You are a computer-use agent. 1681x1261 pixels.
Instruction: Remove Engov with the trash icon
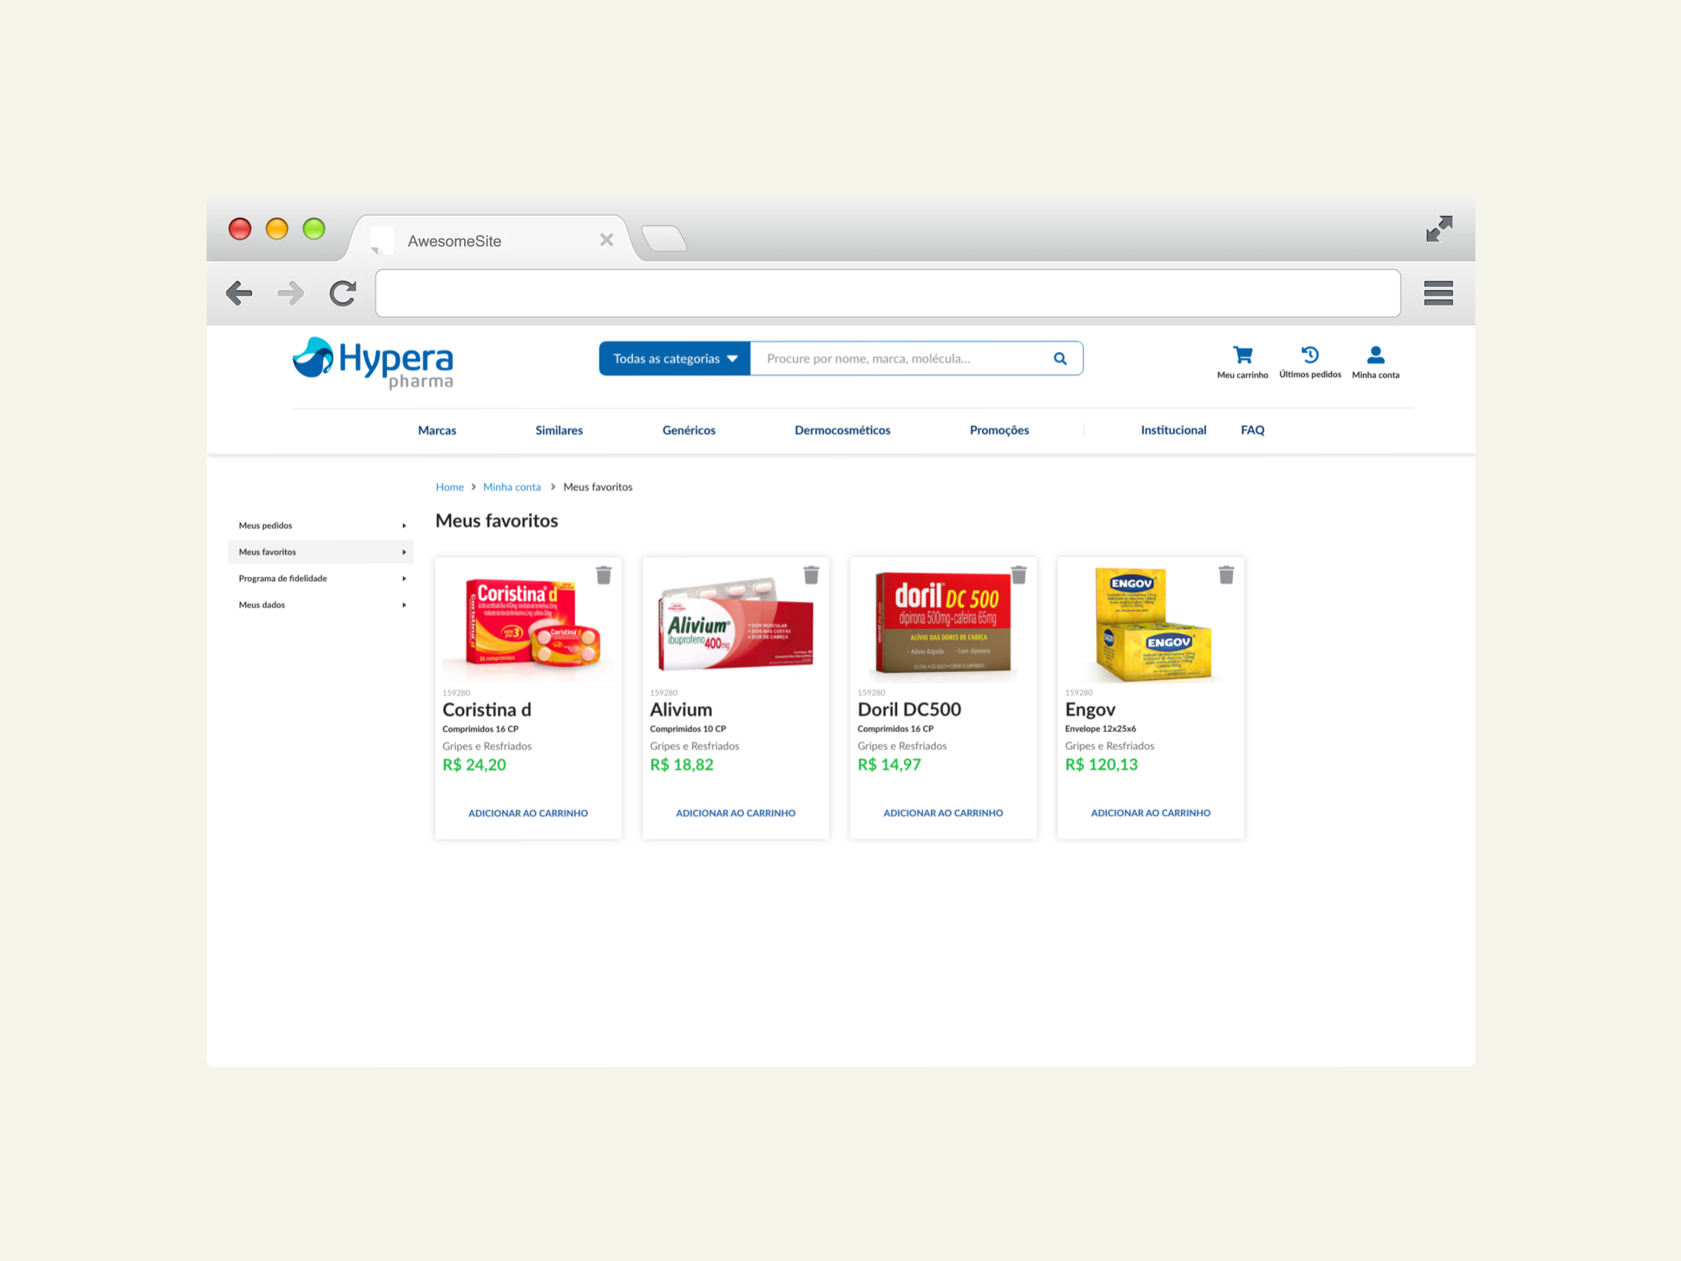1226,576
